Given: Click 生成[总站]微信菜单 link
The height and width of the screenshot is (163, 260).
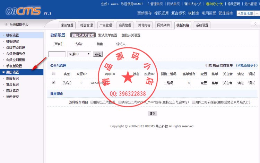Looking at the screenshot, I should (219, 65).
